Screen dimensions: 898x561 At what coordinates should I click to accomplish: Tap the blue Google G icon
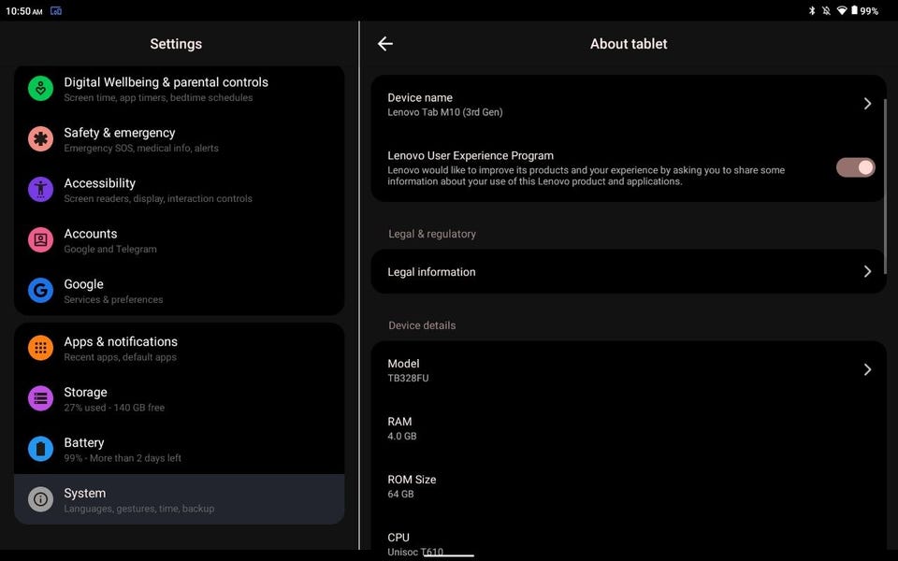coord(40,290)
